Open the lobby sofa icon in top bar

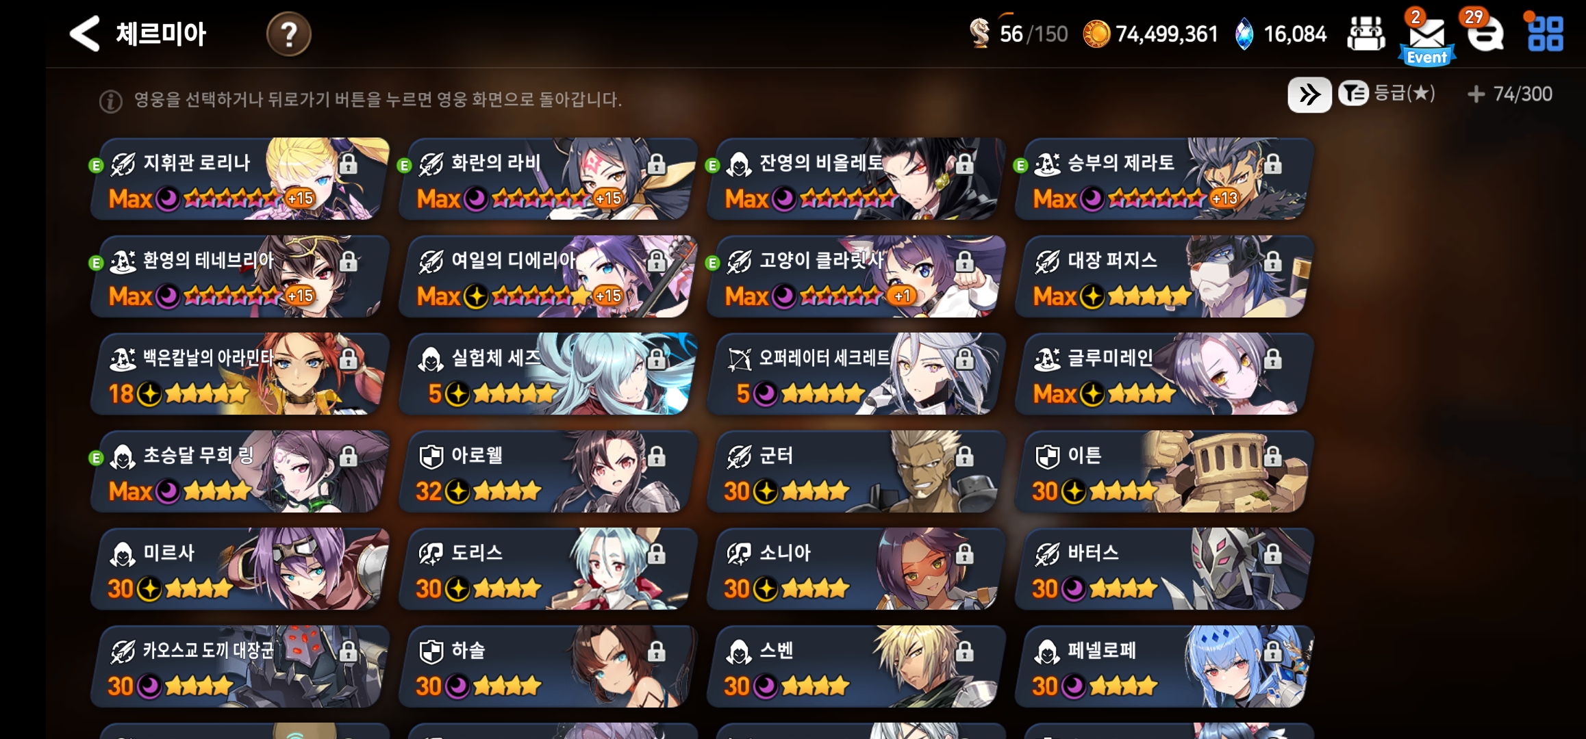pyautogui.click(x=1365, y=34)
